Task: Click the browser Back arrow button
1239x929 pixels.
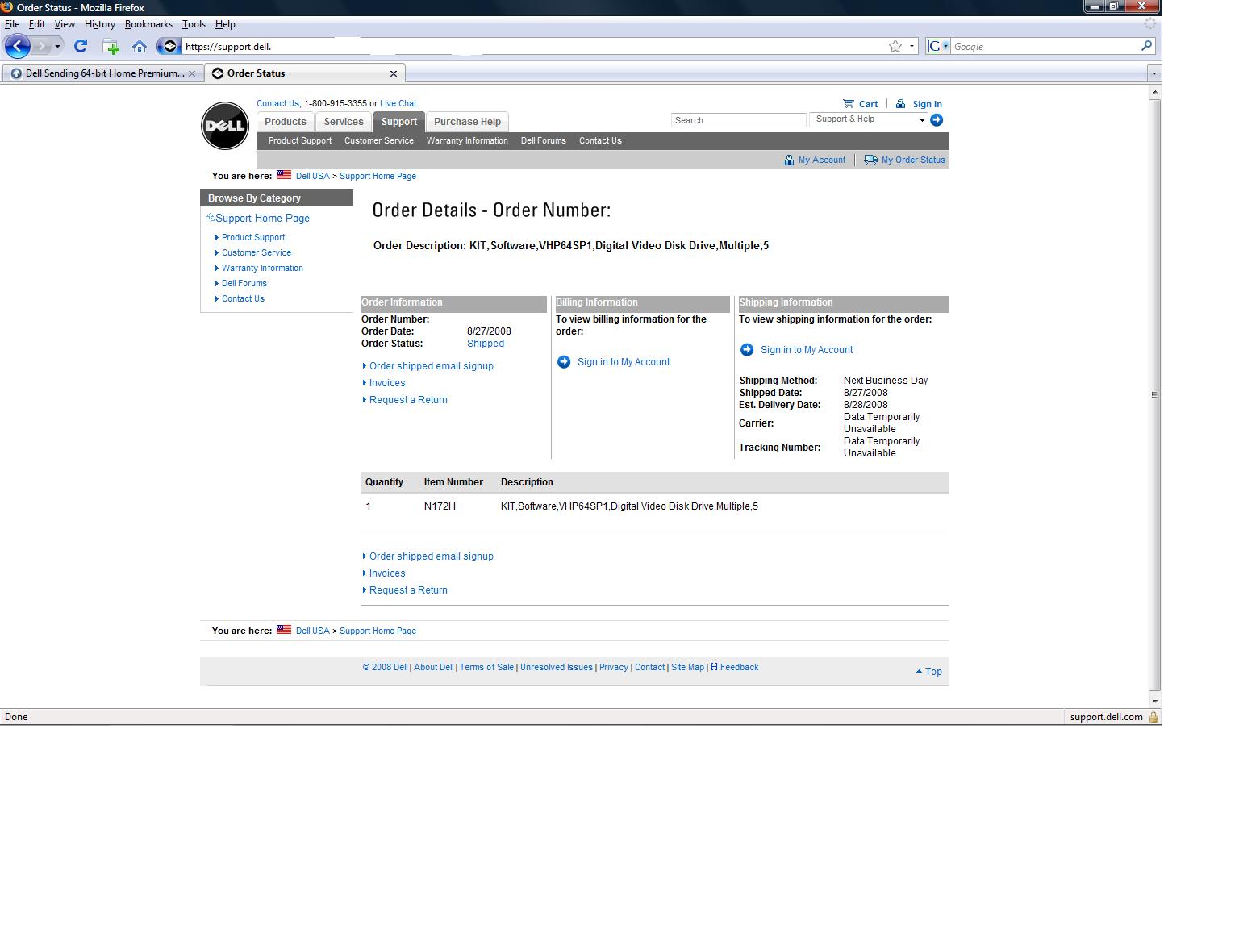Action: 17,46
